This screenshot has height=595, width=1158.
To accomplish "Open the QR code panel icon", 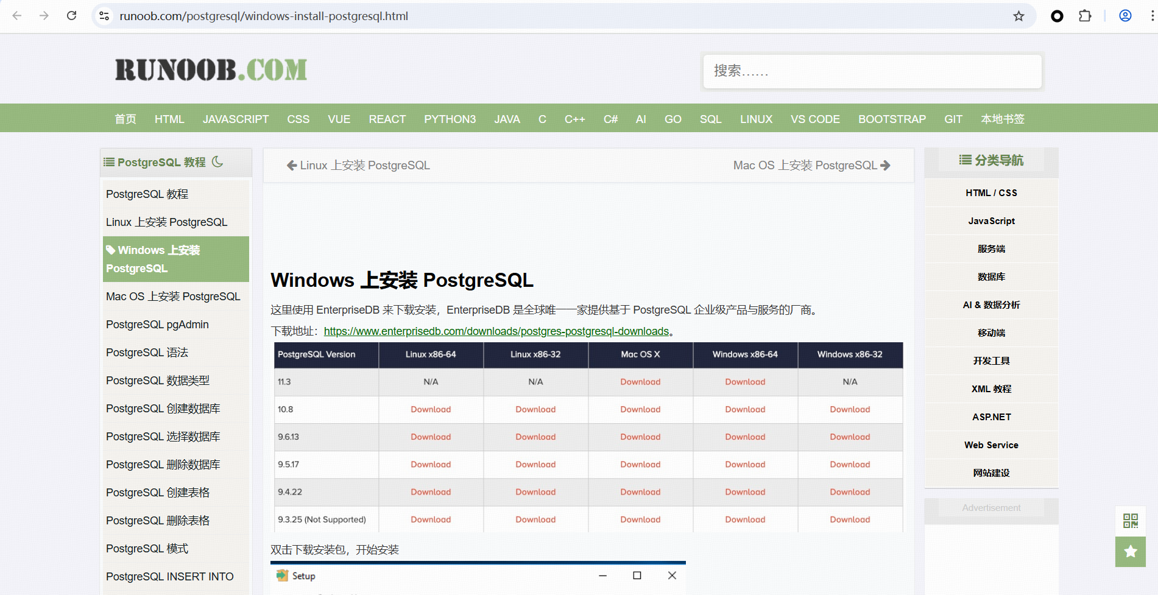I will [1130, 521].
